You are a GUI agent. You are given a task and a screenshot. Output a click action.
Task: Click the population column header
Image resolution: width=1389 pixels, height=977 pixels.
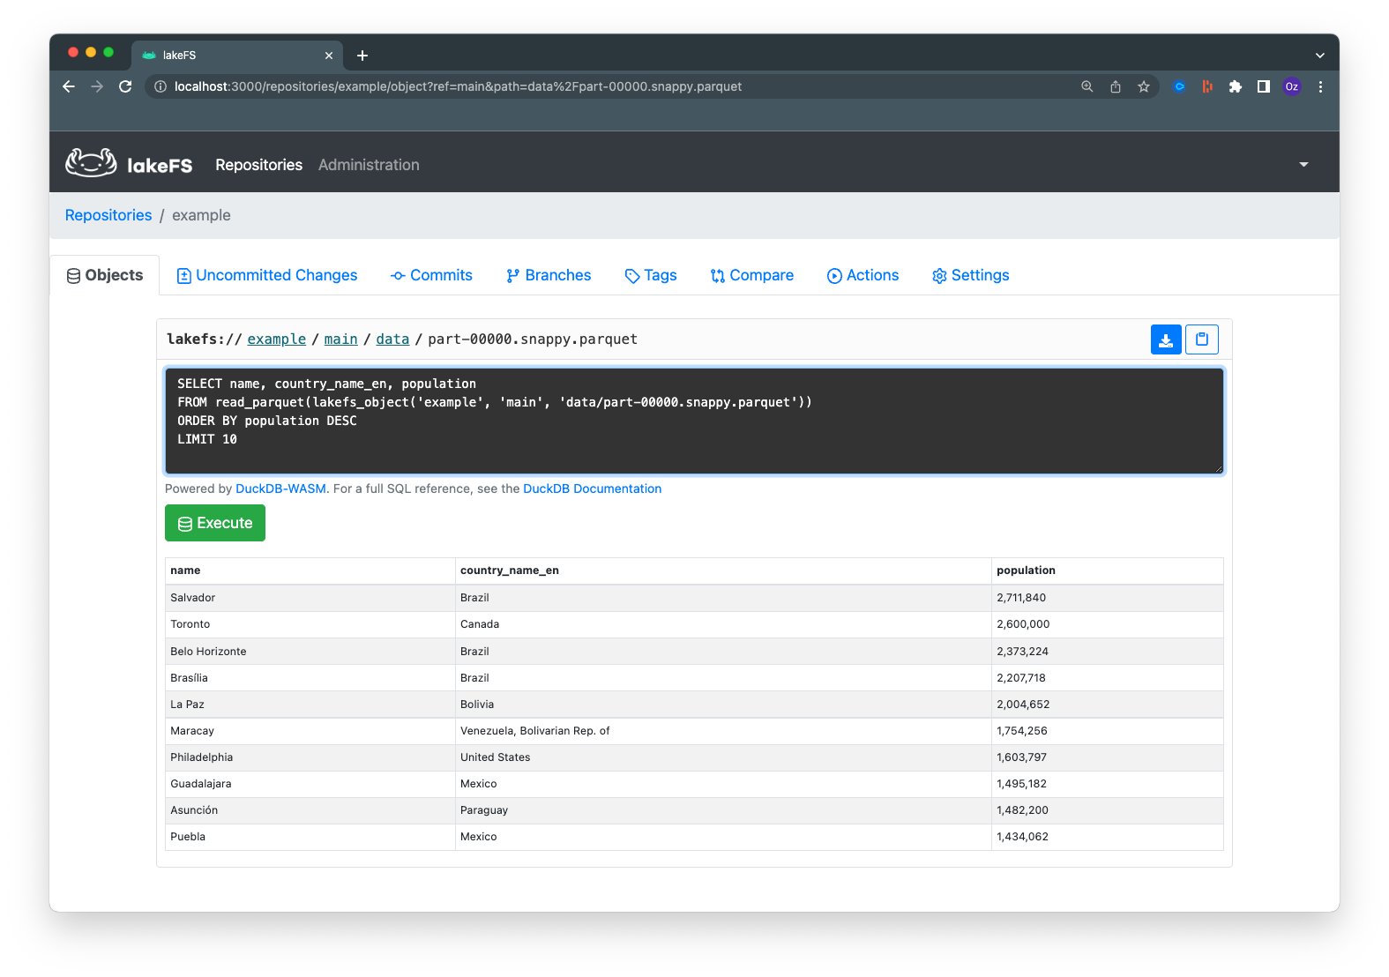[x=1108, y=571]
